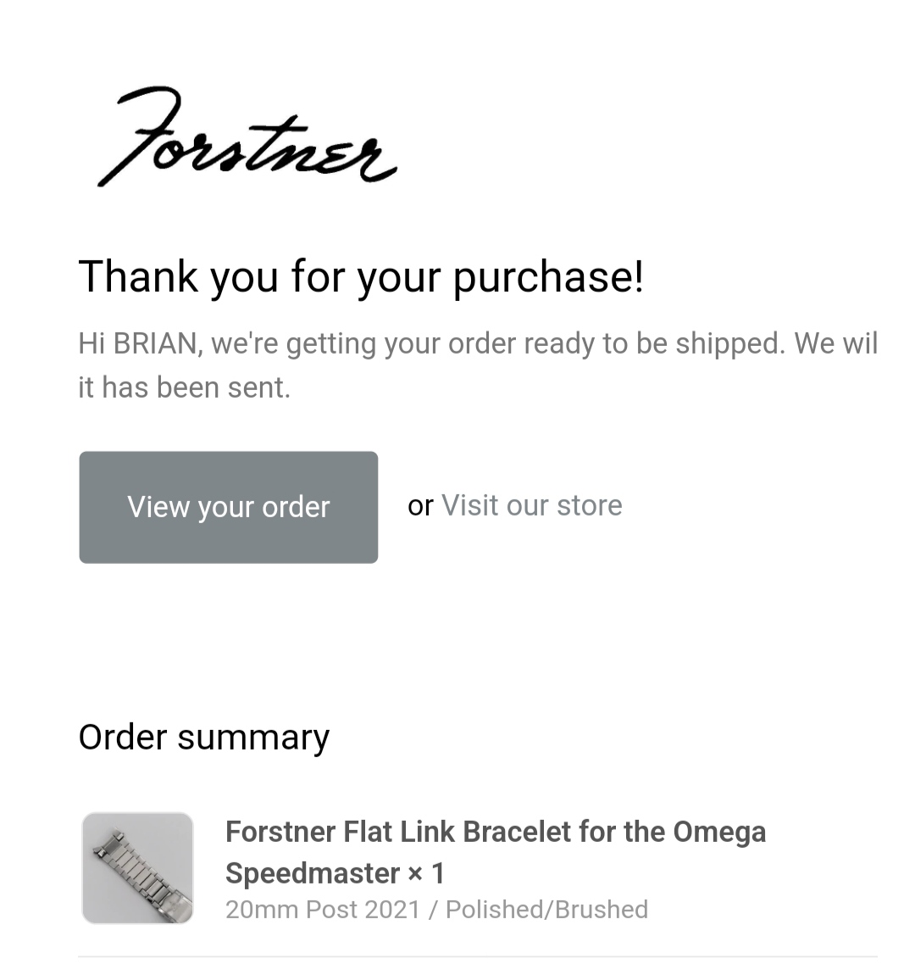Click the × 1 quantity indicator

pyautogui.click(x=426, y=873)
